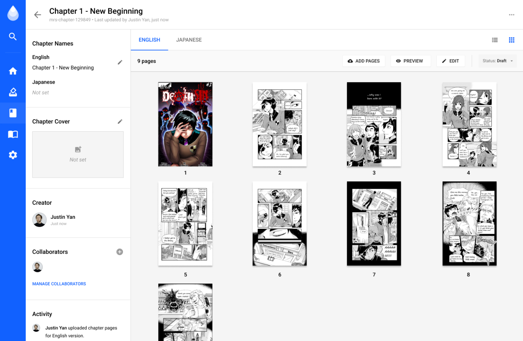
Task: Preview the chapter
Action: [x=410, y=61]
